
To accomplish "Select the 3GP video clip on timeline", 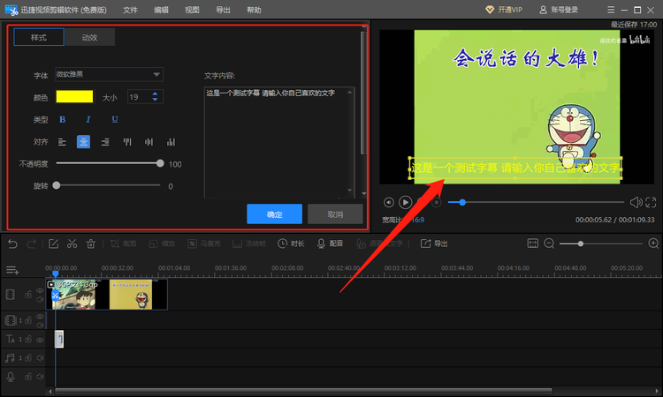I will coord(107,295).
